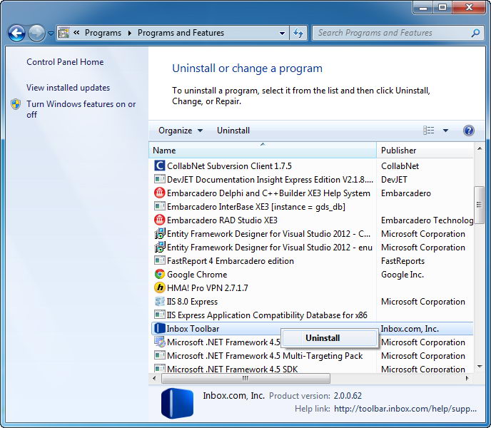This screenshot has height=428, width=491.
Task: Click Uninstall in the toolbar
Action: (233, 131)
